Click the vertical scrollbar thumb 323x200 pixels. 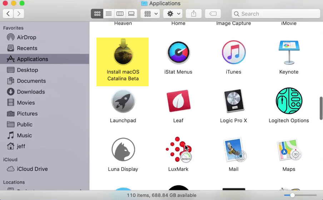pyautogui.click(x=321, y=108)
